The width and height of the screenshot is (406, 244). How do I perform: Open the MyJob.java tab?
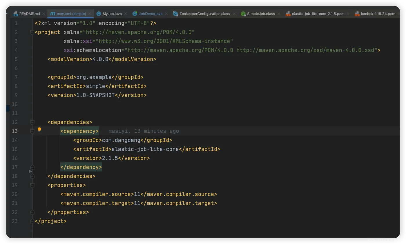[x=112, y=14]
